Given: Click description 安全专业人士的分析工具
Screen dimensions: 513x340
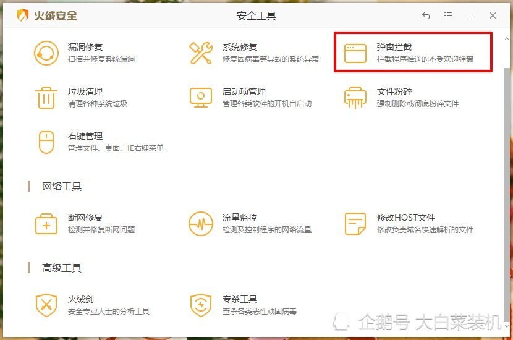Looking at the screenshot, I should click(109, 311).
